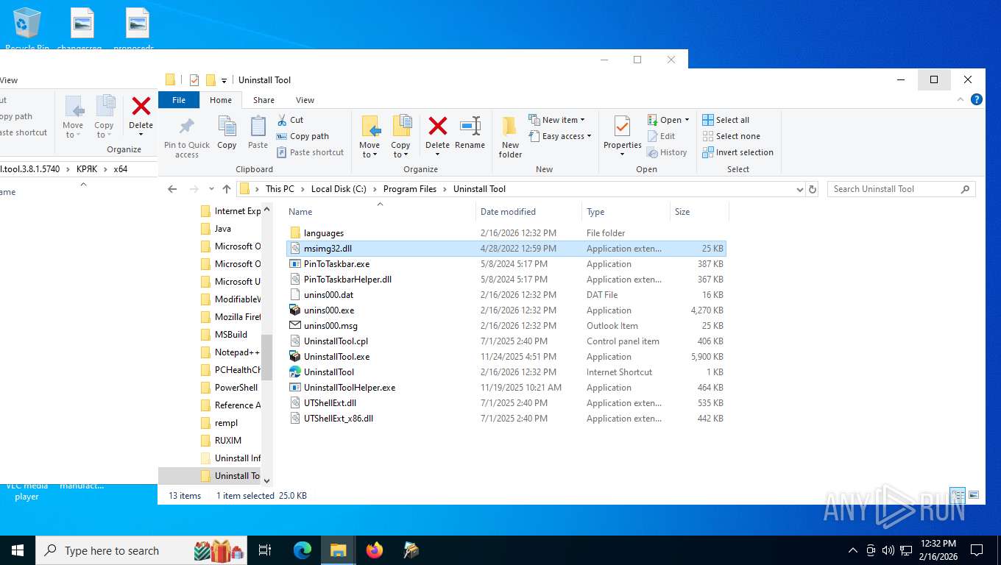1001x565 pixels.
Task: Click Invert selection
Action: pos(738,152)
